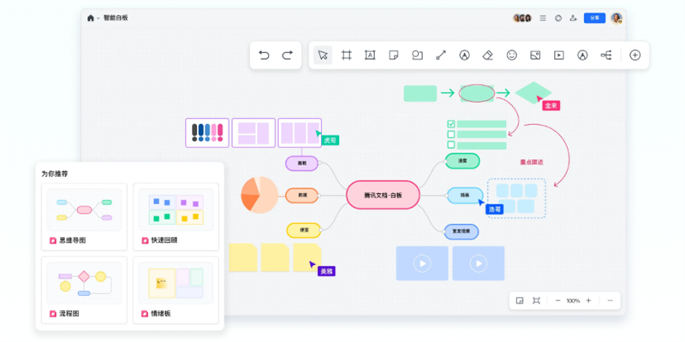Image resolution: width=685 pixels, height=342 pixels.
Task: Select the frame with colored marker pens
Action: [x=207, y=133]
